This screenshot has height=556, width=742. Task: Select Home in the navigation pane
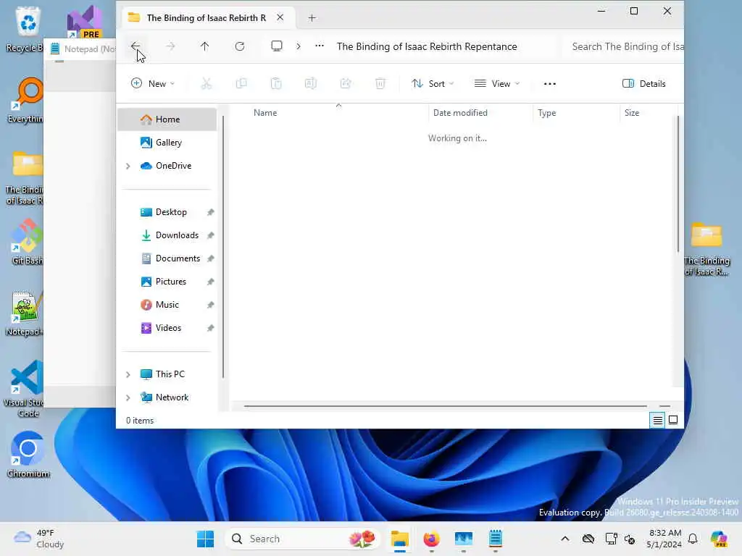(x=167, y=119)
